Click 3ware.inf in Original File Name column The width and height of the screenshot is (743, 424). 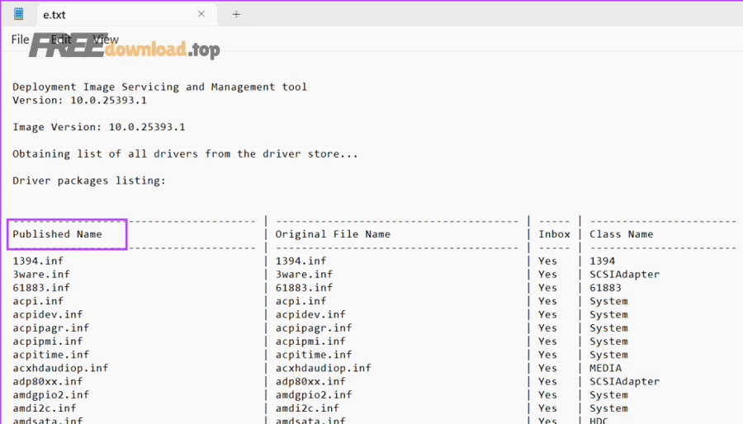coord(304,275)
